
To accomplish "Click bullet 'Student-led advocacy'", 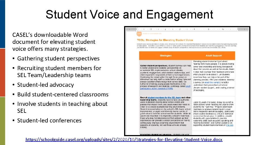I will pyautogui.click(x=45, y=85).
